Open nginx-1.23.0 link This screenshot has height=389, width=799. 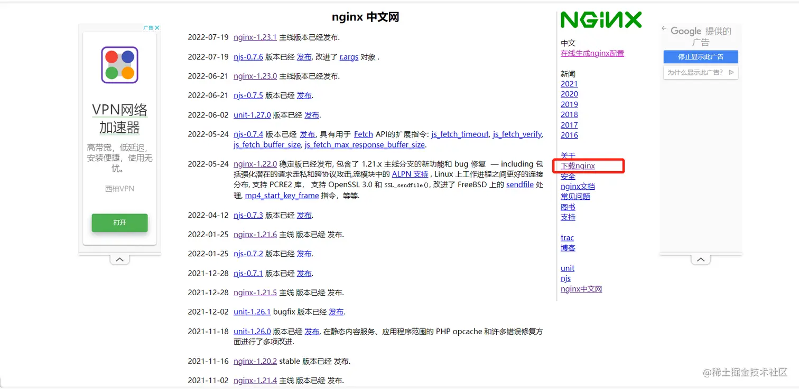point(255,76)
